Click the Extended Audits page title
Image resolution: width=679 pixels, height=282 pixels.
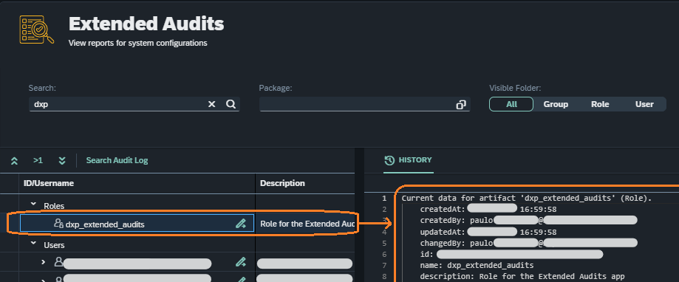(x=146, y=24)
